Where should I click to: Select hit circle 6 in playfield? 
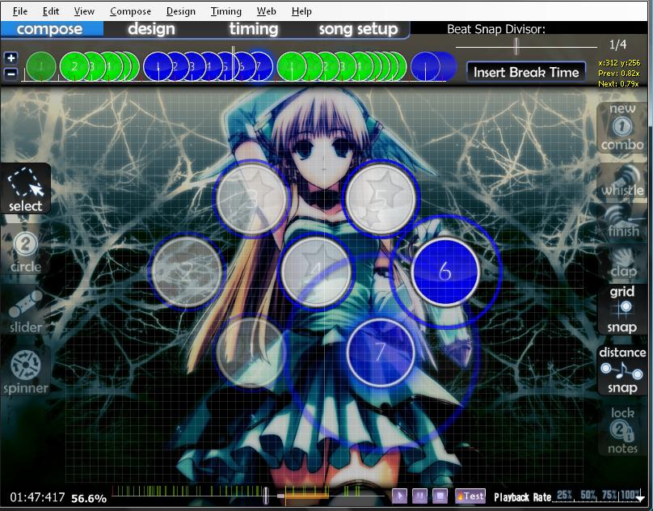pyautogui.click(x=445, y=272)
